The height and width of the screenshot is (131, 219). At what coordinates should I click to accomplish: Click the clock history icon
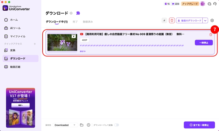point(89,125)
